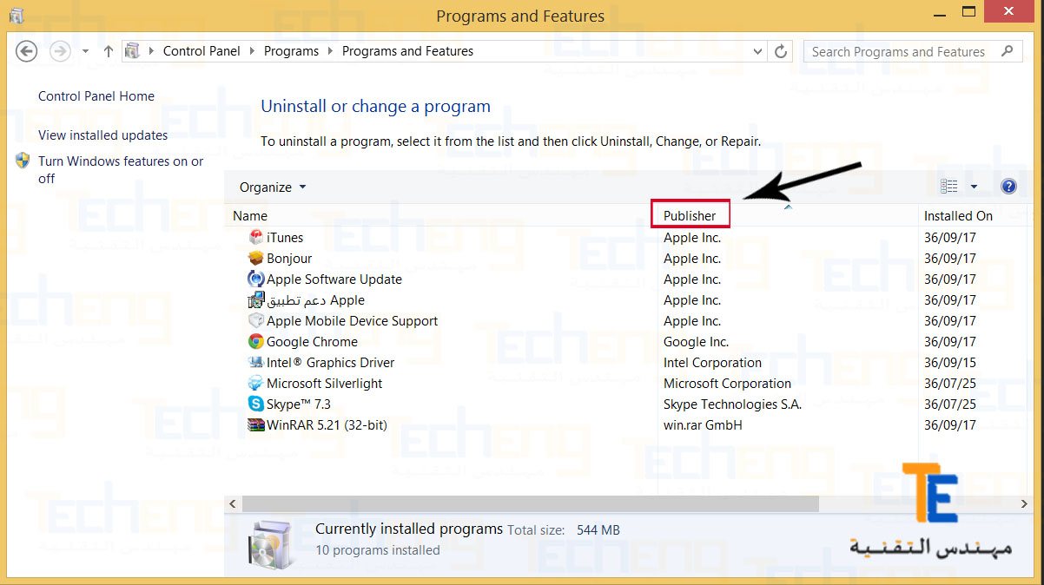Image resolution: width=1044 pixels, height=585 pixels.
Task: Select the WinRAR 5.21 (32-bit) entry
Action: [327, 424]
